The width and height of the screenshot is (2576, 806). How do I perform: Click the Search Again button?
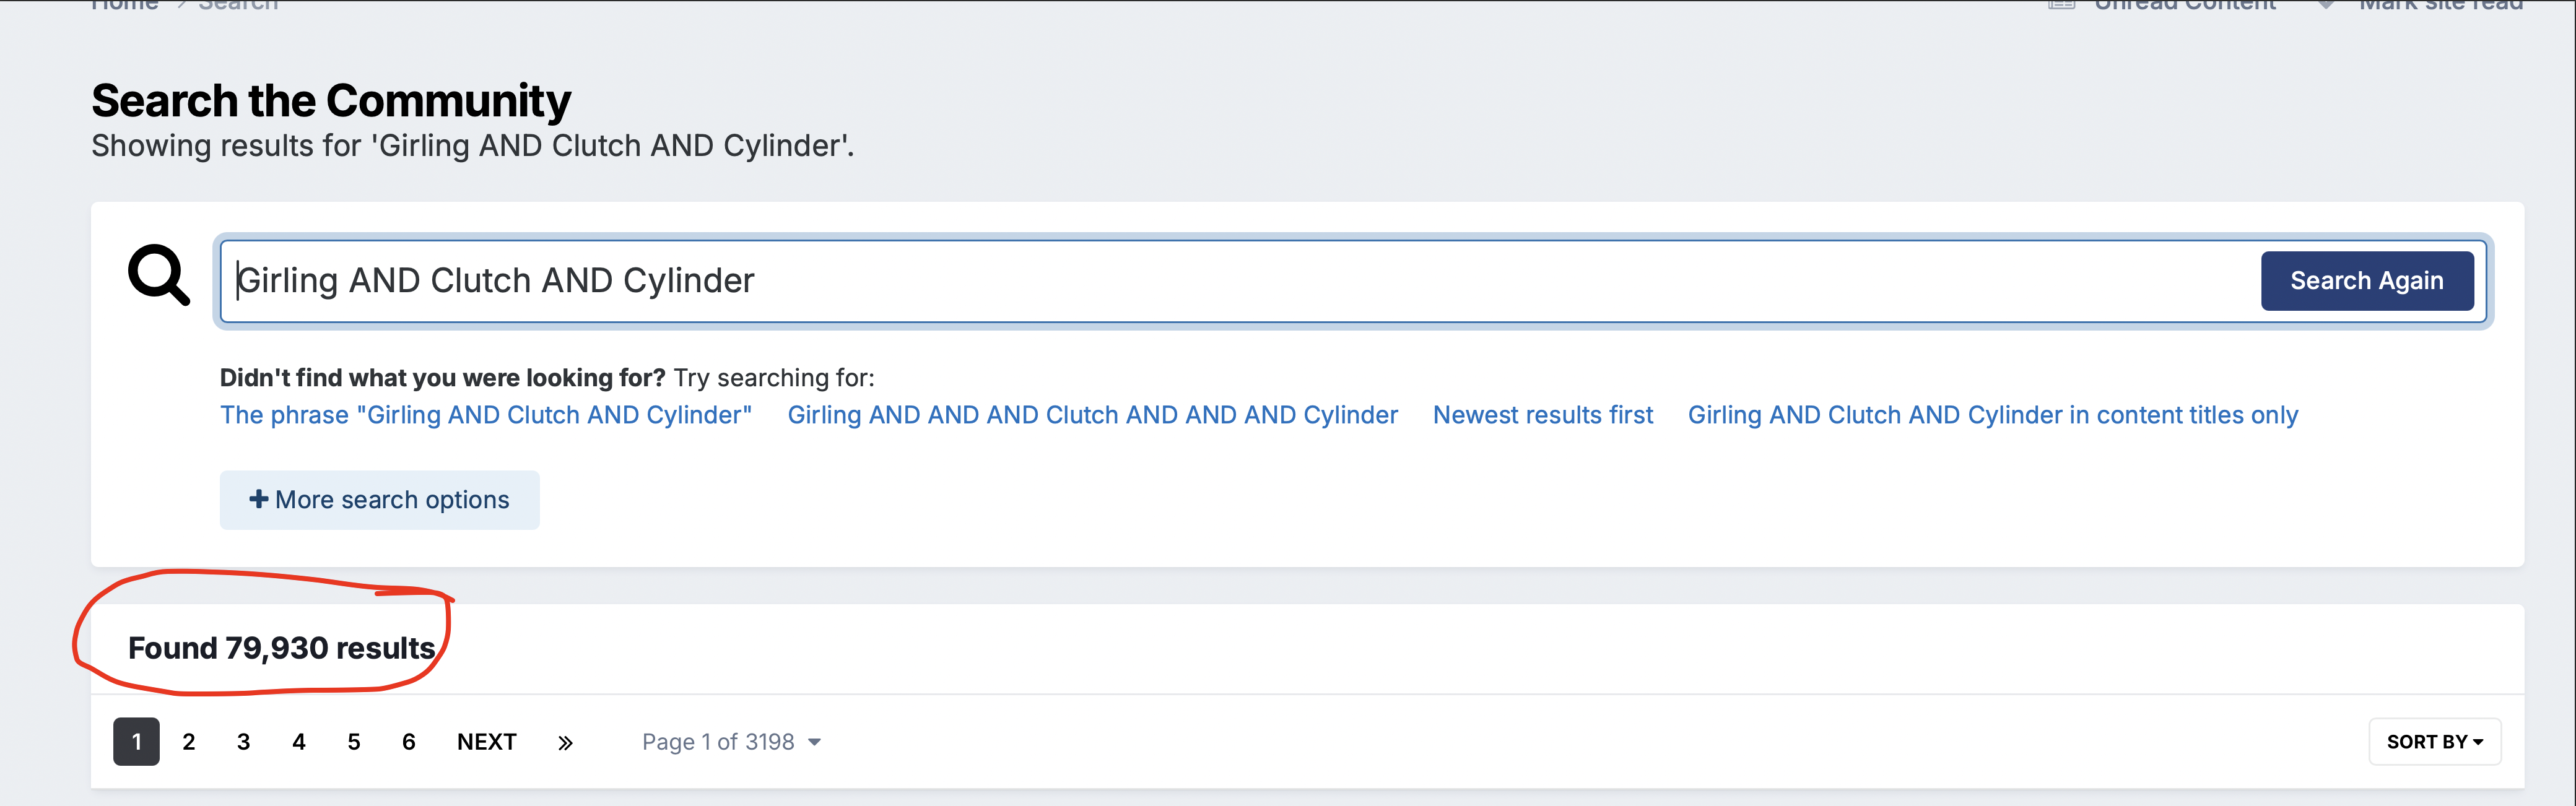(2367, 281)
